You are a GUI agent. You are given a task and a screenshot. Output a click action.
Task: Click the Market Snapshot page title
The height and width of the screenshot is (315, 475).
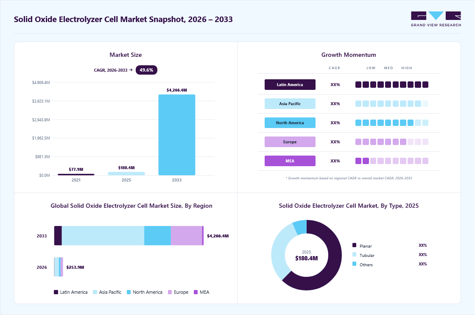tap(123, 20)
